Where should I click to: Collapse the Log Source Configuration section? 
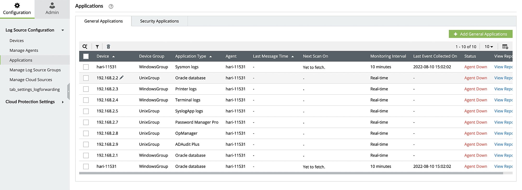63,30
